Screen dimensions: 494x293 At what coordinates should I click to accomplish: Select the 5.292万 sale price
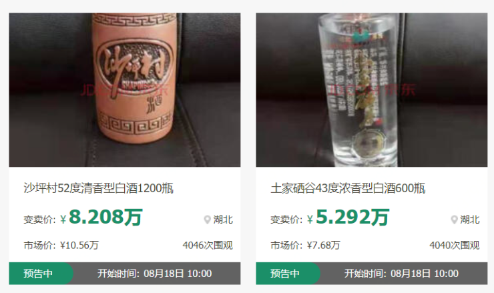coord(352,217)
